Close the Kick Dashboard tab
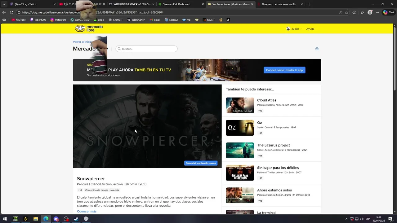Image resolution: width=397 pixels, height=223 pixels. [203, 4]
